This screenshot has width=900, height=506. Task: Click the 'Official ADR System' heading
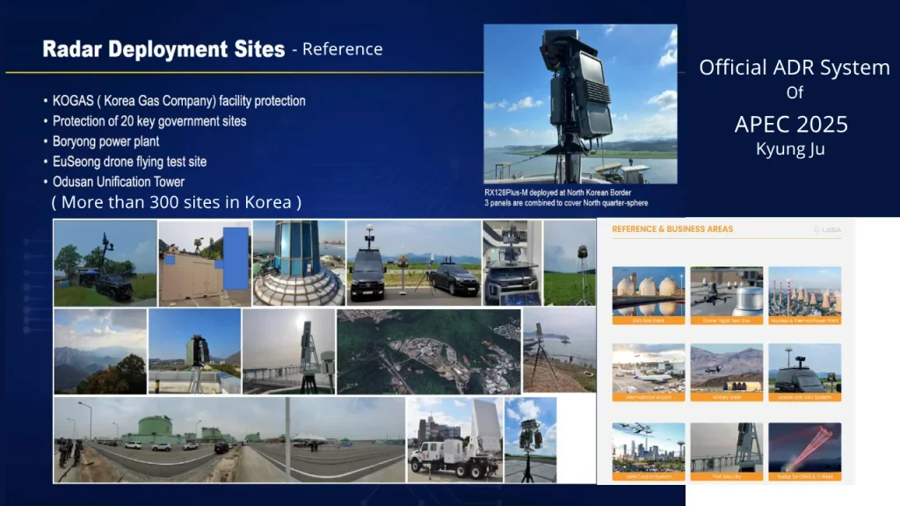click(x=795, y=68)
